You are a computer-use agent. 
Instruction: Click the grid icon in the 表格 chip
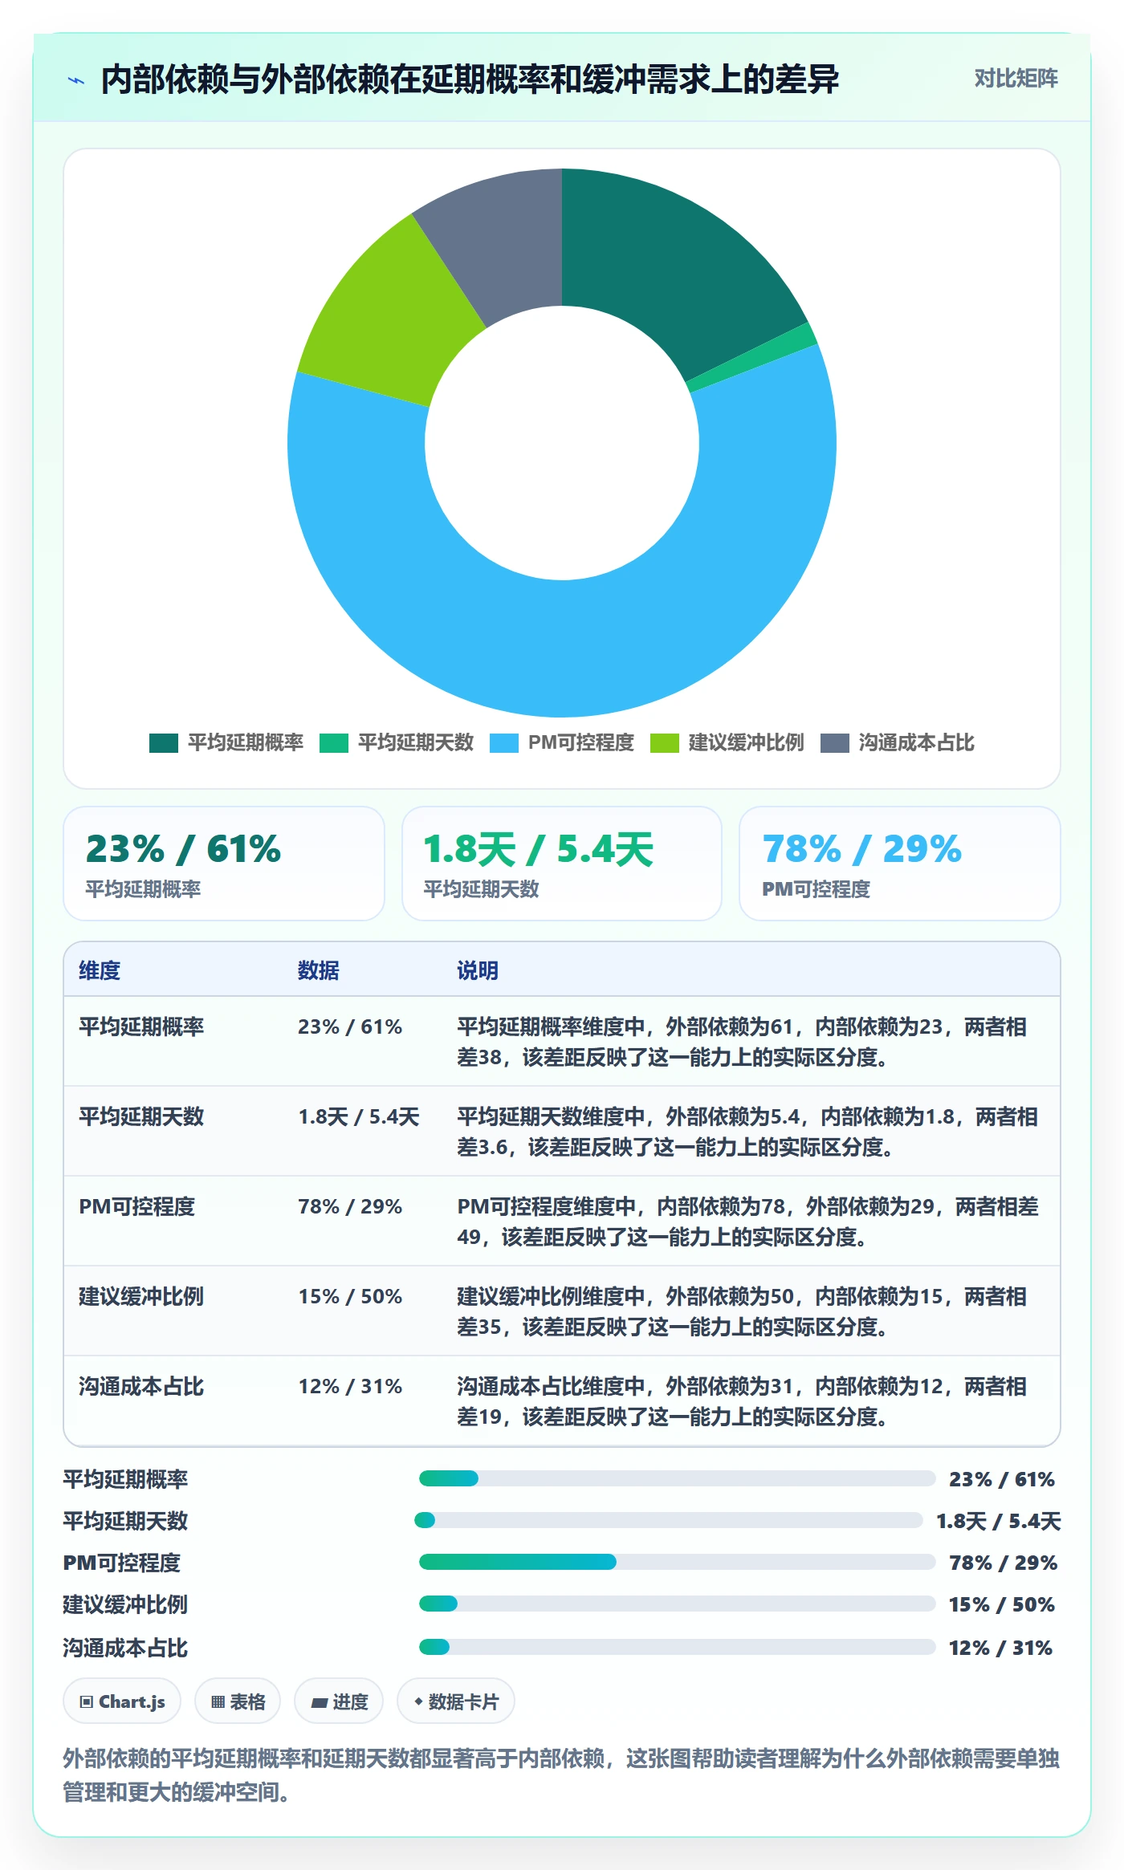(218, 1702)
